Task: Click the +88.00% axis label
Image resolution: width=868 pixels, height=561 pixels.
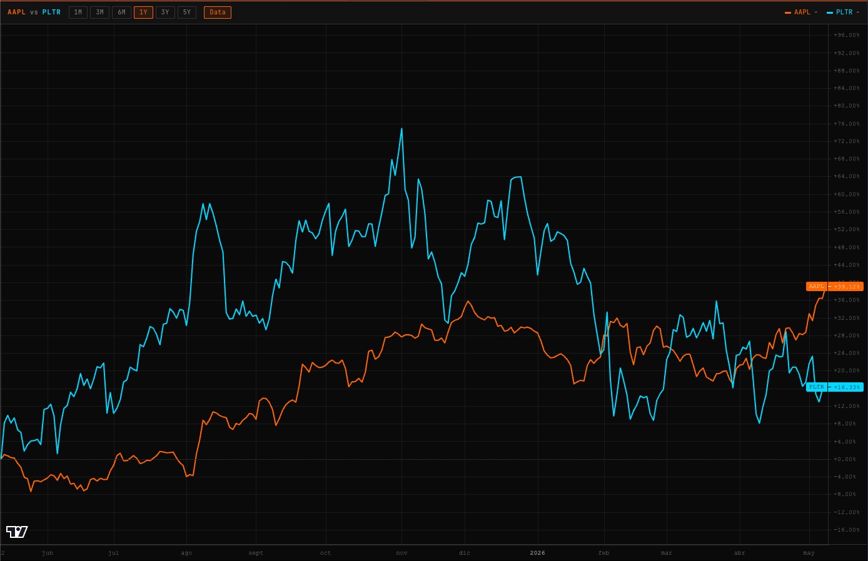Action: (847, 71)
